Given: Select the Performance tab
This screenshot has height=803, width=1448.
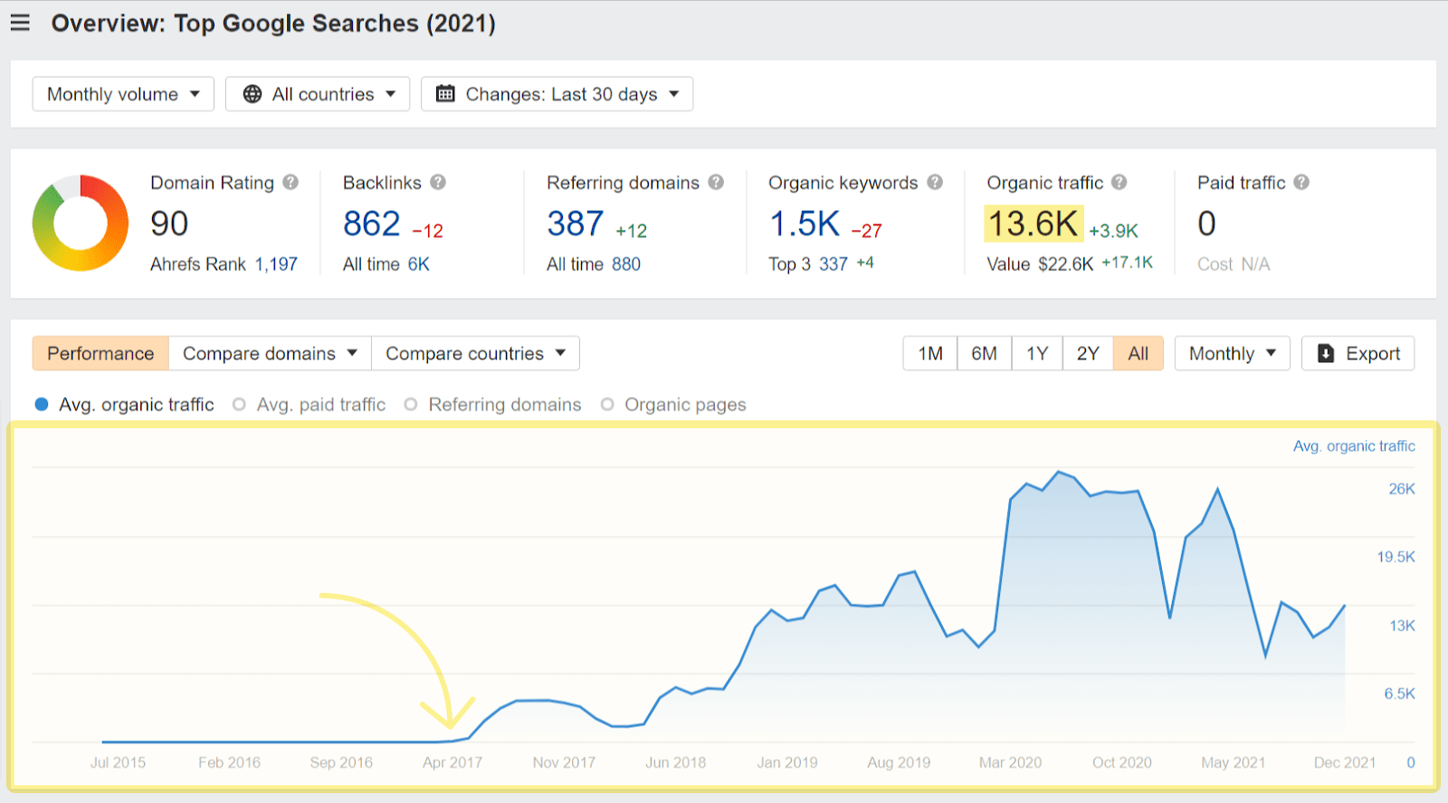Looking at the screenshot, I should 100,354.
